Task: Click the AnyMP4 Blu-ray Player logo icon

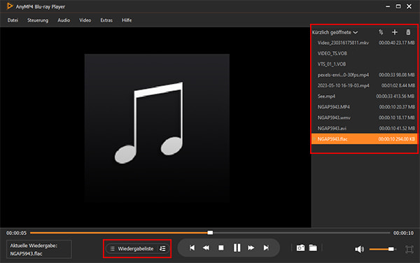Action: tap(10, 6)
